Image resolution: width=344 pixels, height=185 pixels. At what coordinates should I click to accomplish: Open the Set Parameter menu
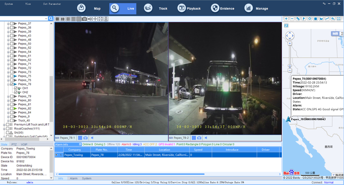pyautogui.click(x=52, y=4)
